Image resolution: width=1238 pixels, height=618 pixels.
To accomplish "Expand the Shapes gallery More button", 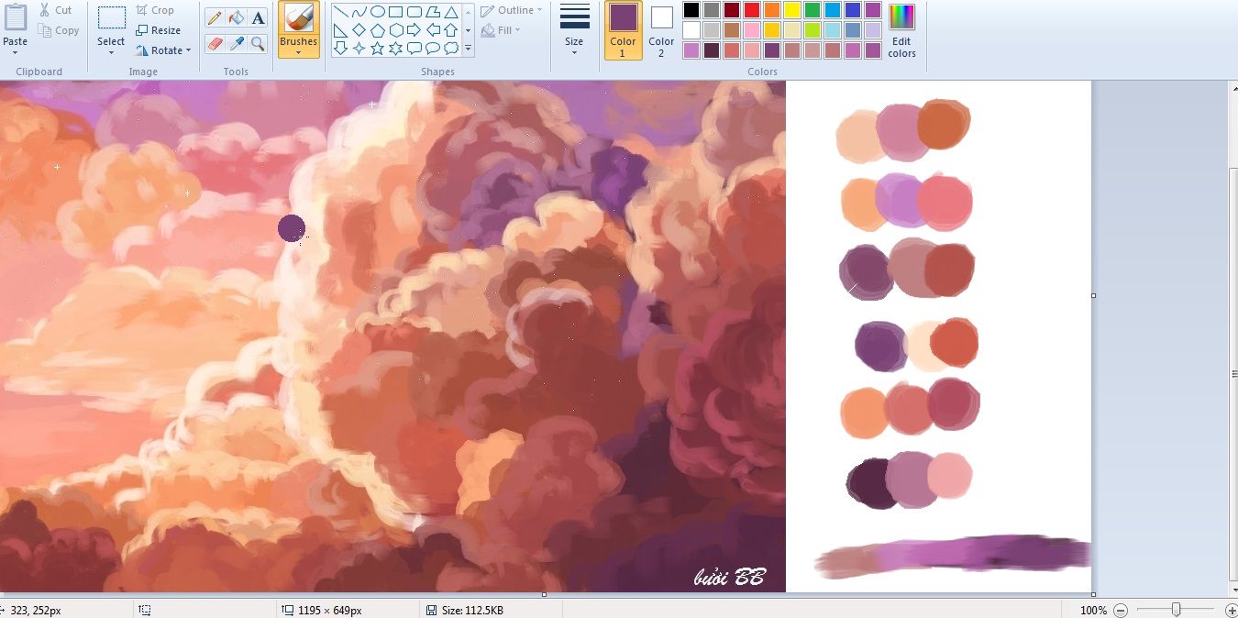I will coord(468,49).
